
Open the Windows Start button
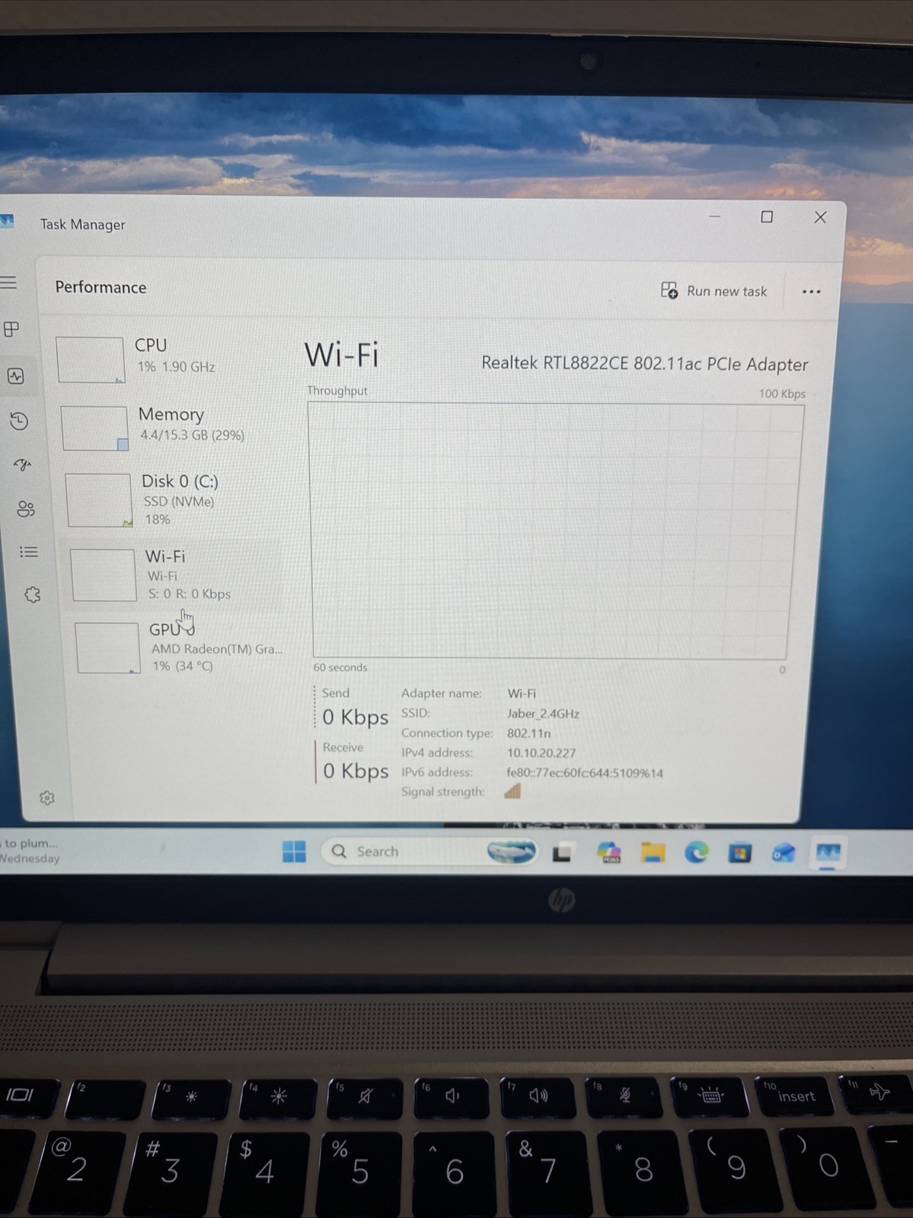click(294, 851)
